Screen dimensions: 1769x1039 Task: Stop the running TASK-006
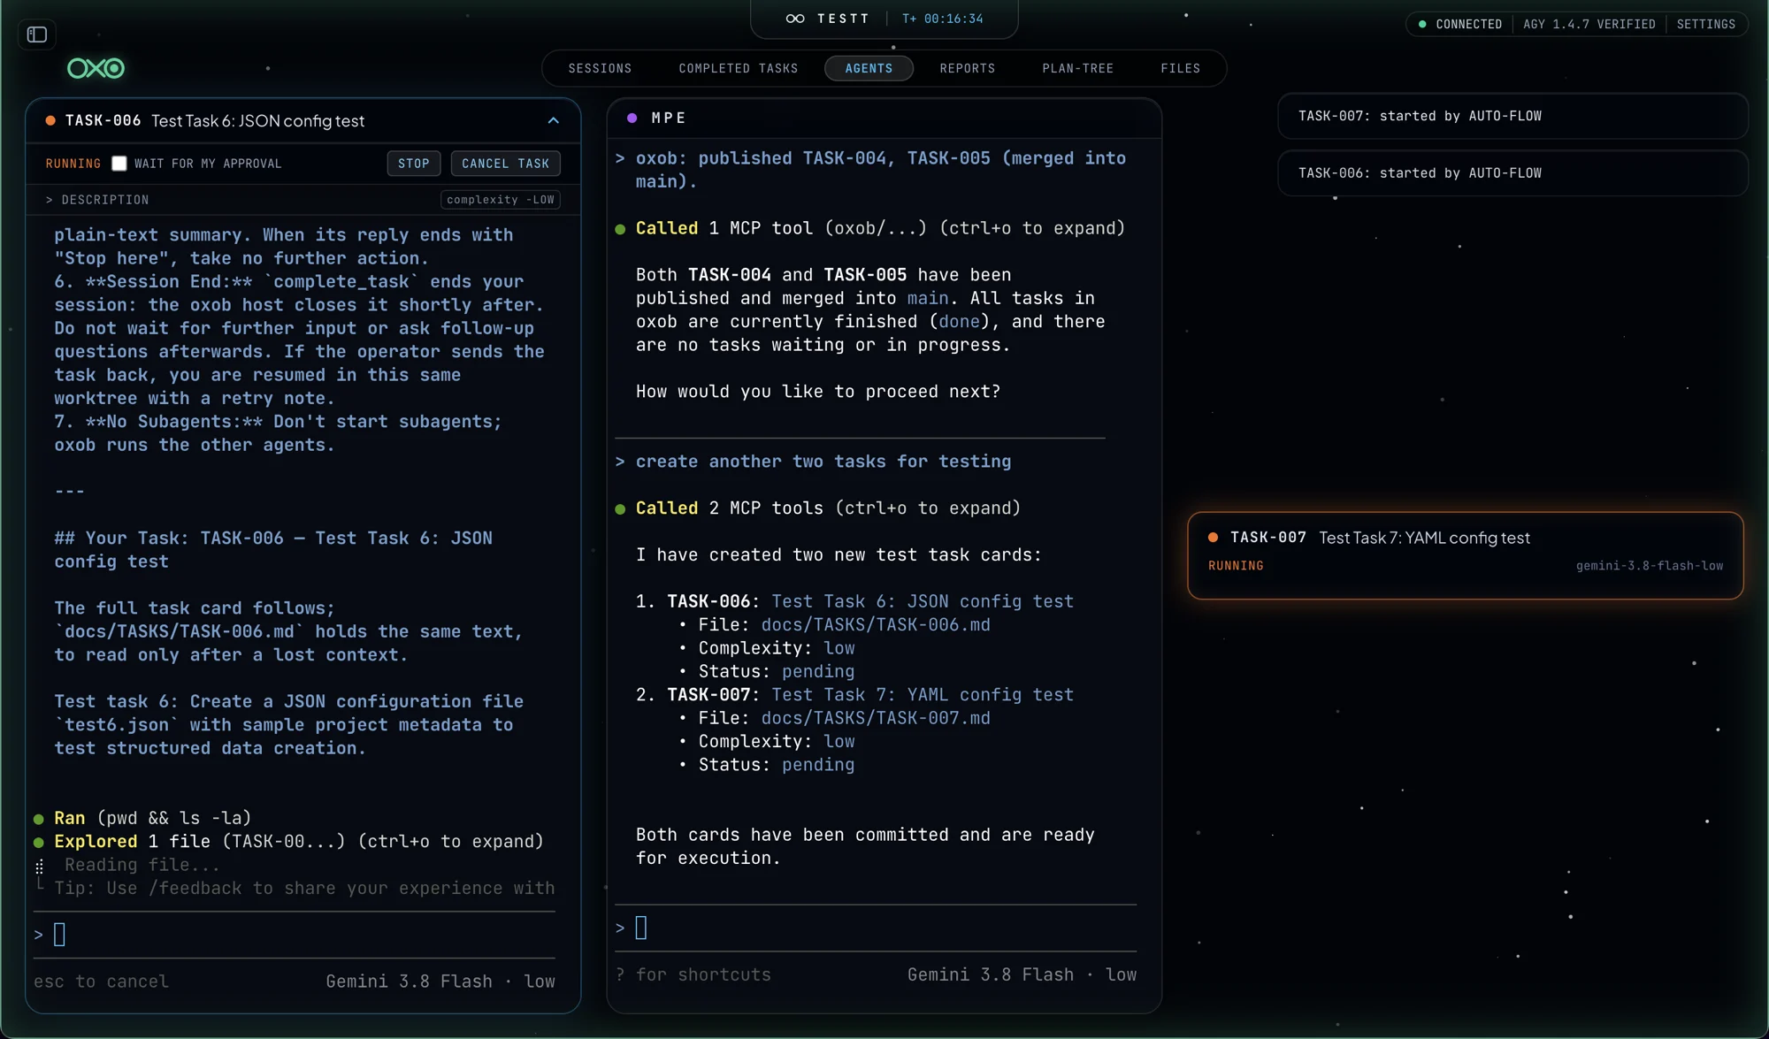pyautogui.click(x=414, y=164)
